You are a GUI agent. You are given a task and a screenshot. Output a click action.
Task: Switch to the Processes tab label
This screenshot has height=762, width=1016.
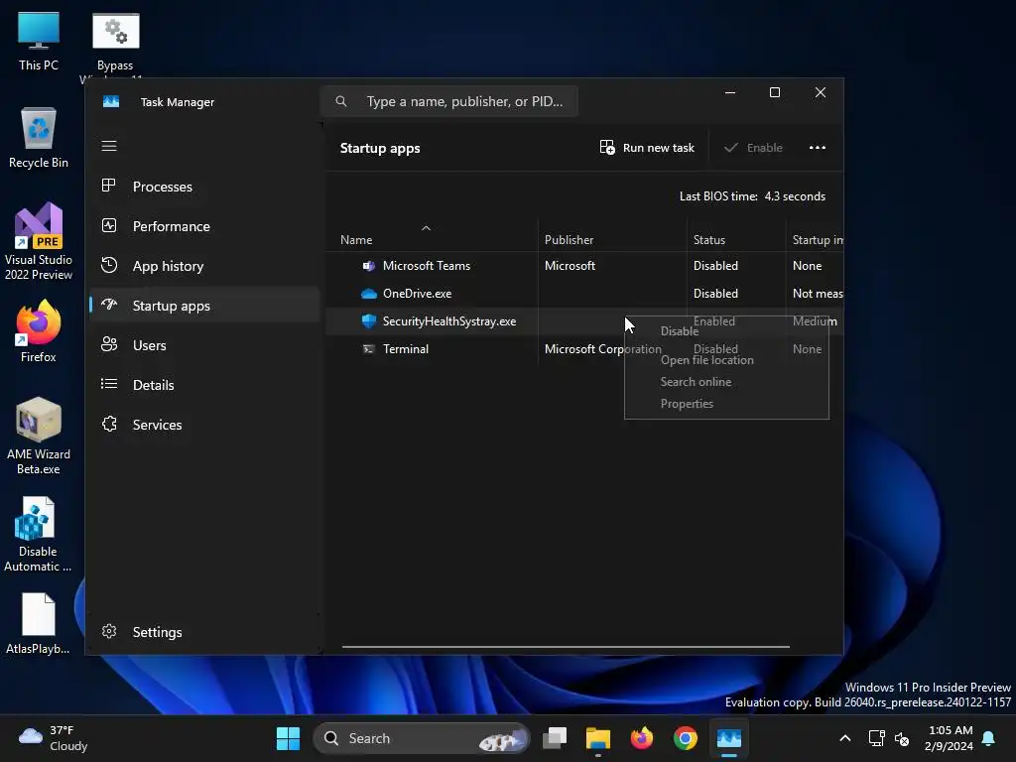(163, 187)
